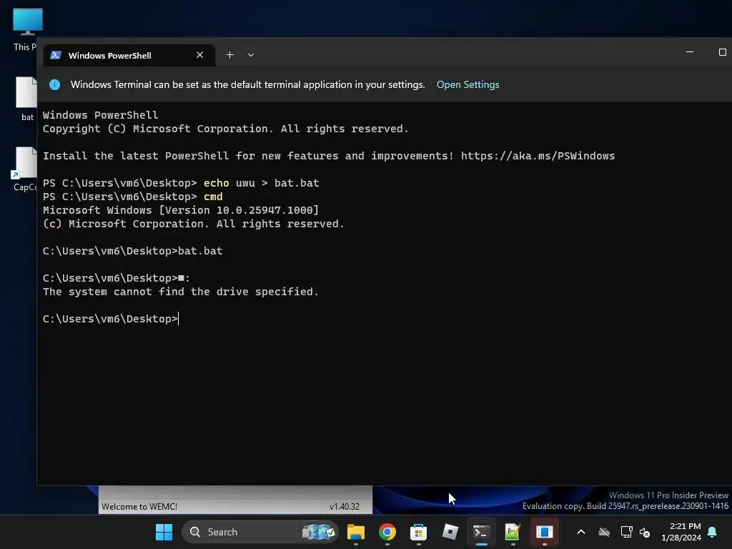Open the Windows Start menu
This screenshot has height=549, width=732.
click(164, 532)
